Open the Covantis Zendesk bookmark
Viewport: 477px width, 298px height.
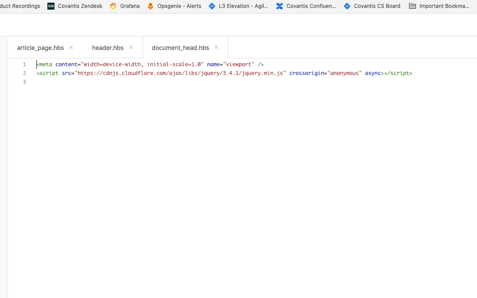click(x=75, y=6)
